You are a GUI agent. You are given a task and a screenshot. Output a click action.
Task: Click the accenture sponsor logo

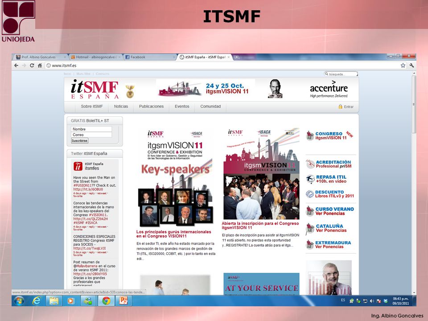tap(329, 89)
